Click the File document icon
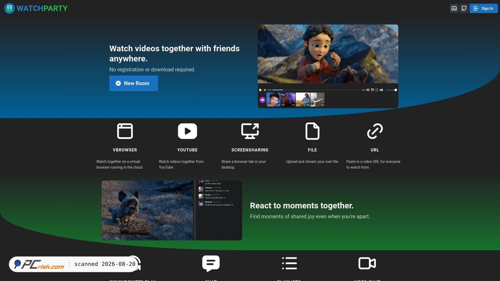This screenshot has height=281, width=500. pos(313,131)
